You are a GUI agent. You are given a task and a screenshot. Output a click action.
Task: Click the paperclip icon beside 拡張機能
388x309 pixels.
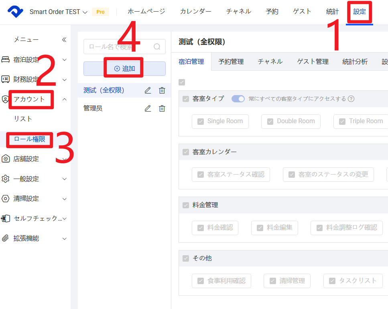pyautogui.click(x=6, y=238)
